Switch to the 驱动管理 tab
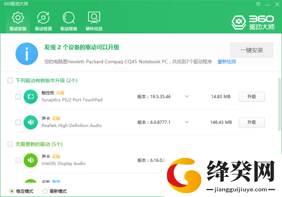 (43, 22)
